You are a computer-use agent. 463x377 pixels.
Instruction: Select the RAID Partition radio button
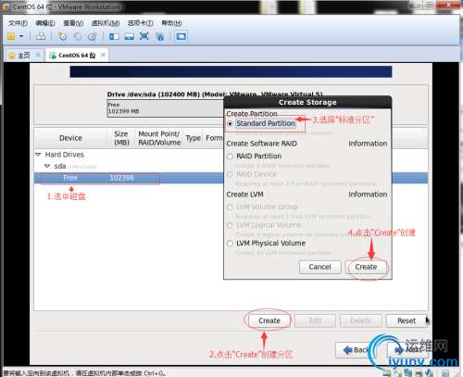tap(230, 157)
